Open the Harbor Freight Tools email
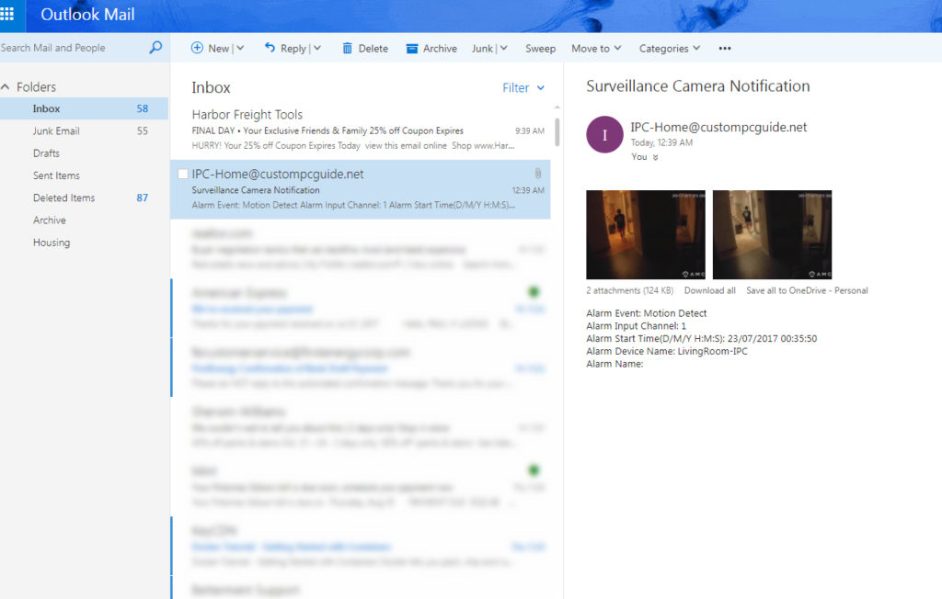The image size is (942, 599). (361, 130)
